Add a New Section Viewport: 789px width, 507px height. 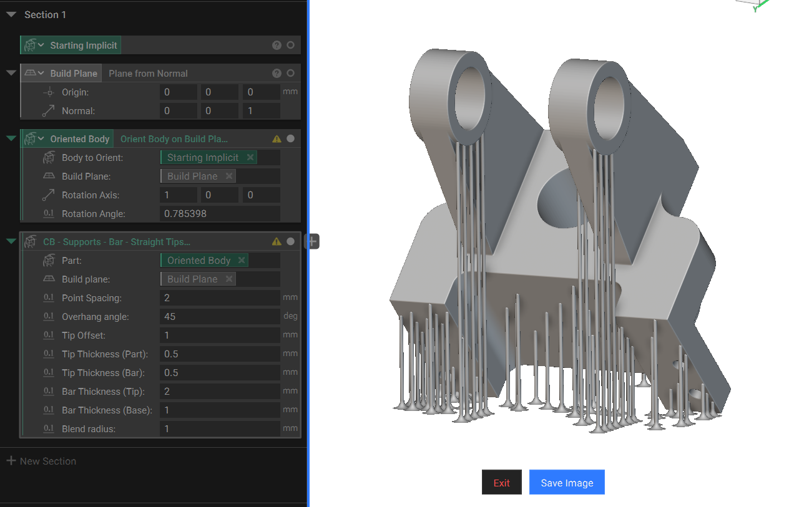pos(41,461)
